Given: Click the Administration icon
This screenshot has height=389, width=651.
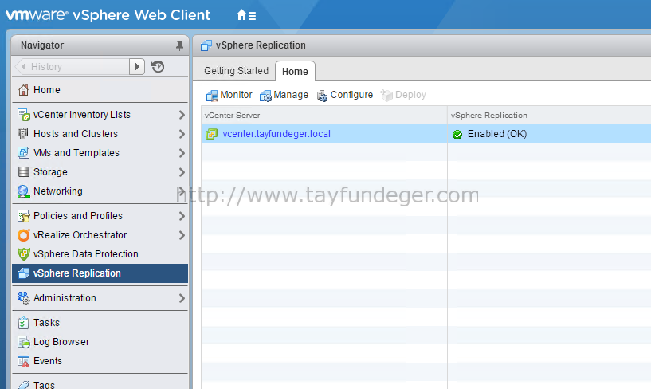Looking at the screenshot, I should point(24,297).
